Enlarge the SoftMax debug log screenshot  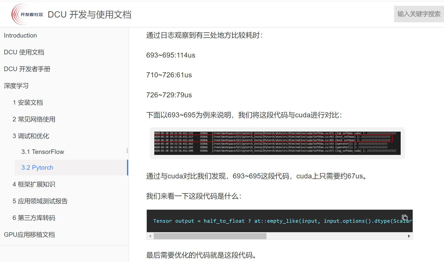coord(277,143)
